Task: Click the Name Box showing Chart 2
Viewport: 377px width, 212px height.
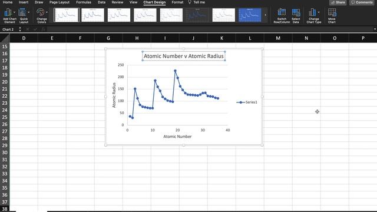Action: coord(8,29)
